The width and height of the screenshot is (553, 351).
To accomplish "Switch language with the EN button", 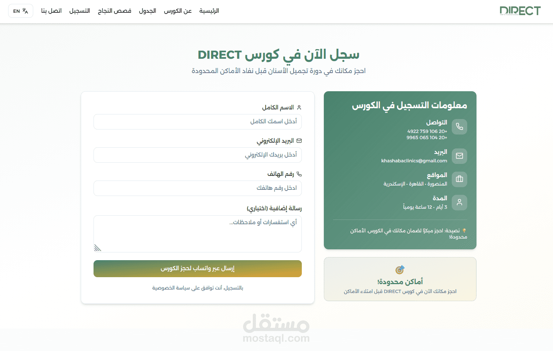I will tap(20, 11).
